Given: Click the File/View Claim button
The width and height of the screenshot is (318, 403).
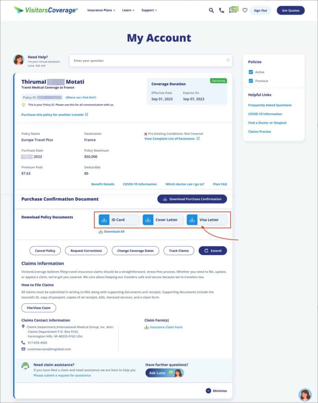Looking at the screenshot, I should click(x=39, y=308).
